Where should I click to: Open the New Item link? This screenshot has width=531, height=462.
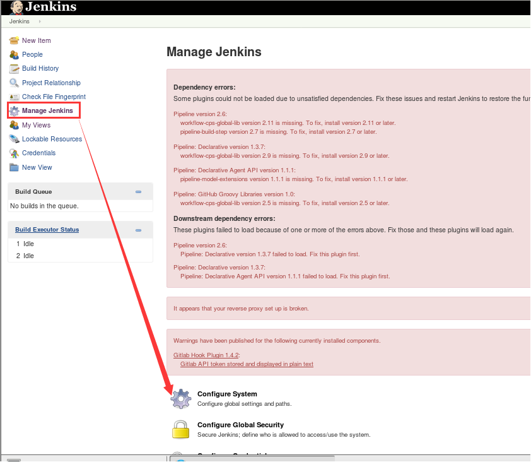pyautogui.click(x=36, y=40)
